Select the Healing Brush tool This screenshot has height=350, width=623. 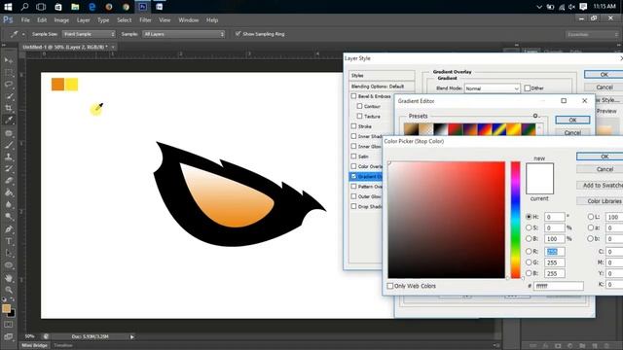coord(9,133)
